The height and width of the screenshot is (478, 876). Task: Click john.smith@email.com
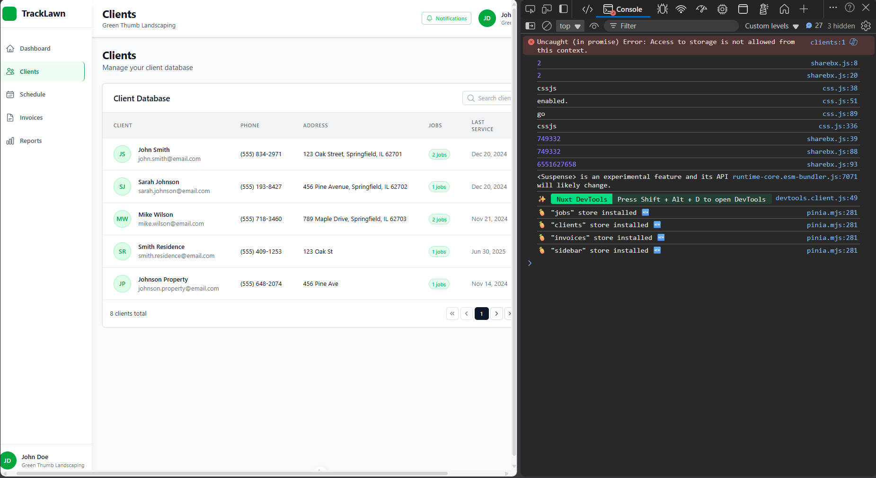coord(169,159)
